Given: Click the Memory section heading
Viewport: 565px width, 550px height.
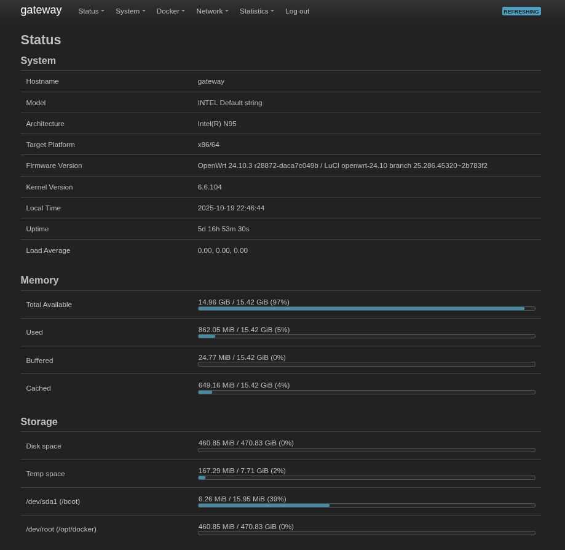Looking at the screenshot, I should pyautogui.click(x=39, y=281).
